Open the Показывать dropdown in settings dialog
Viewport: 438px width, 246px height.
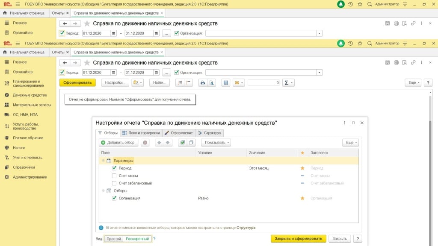(216, 143)
